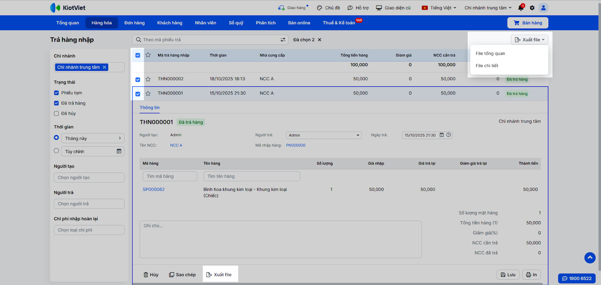This screenshot has height=285, width=601.
Task: Open the Chọn người trả selector
Action: [x=89, y=204]
